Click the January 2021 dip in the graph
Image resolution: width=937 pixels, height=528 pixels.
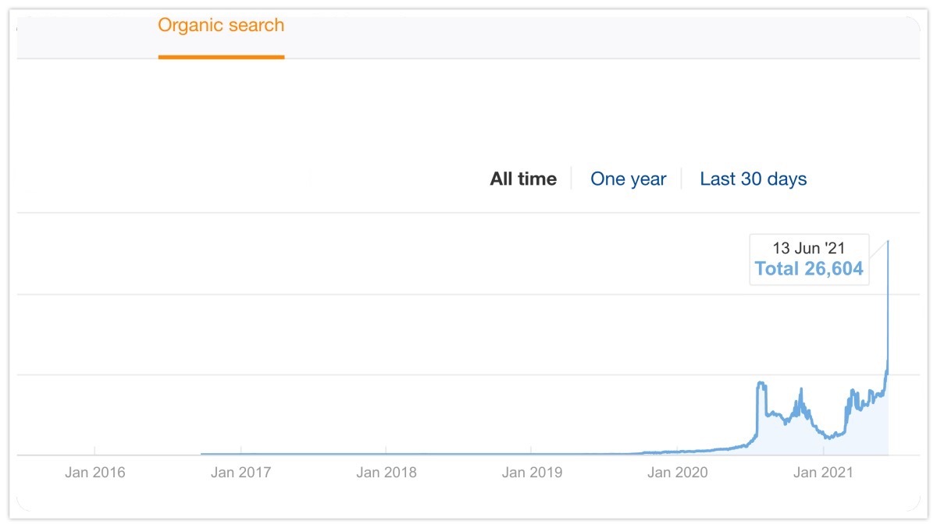[x=828, y=438]
